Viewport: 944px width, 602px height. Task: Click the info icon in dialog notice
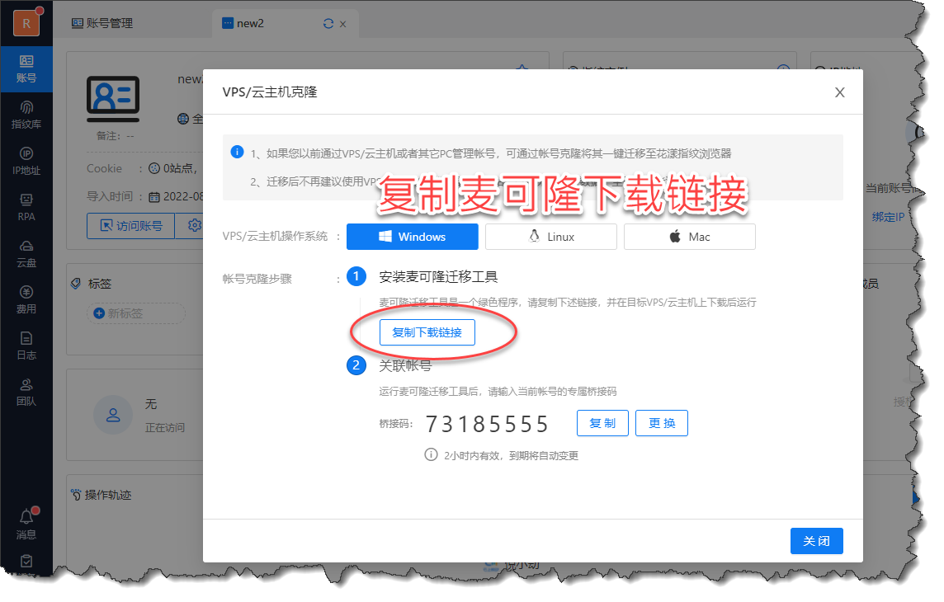[x=237, y=152]
